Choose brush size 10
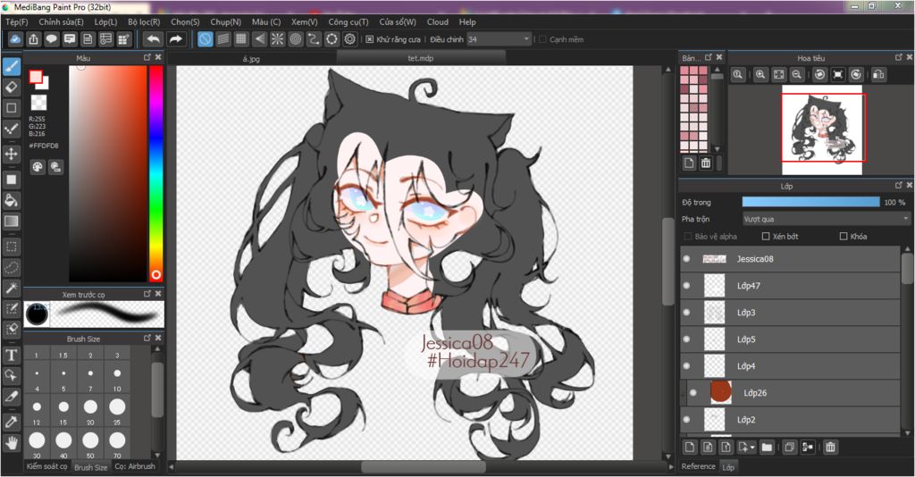The height and width of the screenshot is (477, 915). (117, 377)
